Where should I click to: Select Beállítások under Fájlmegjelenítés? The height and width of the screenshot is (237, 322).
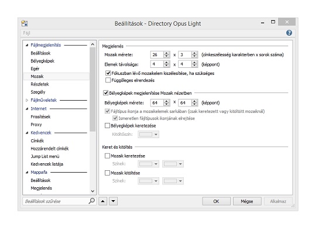pyautogui.click(x=40, y=53)
